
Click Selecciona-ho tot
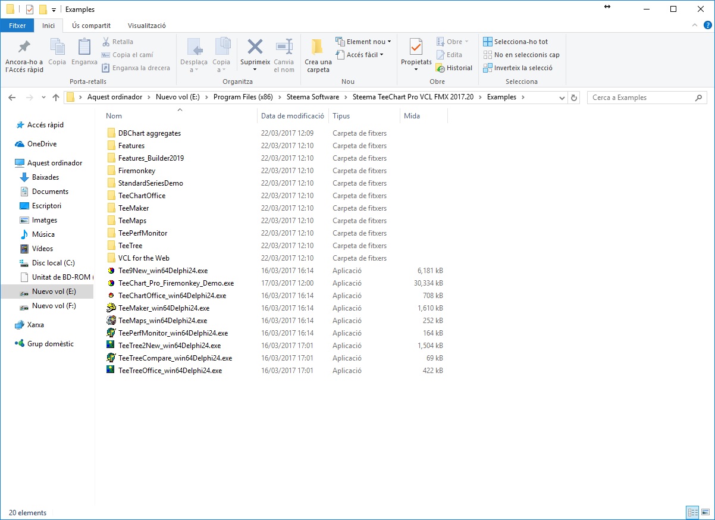pyautogui.click(x=515, y=42)
